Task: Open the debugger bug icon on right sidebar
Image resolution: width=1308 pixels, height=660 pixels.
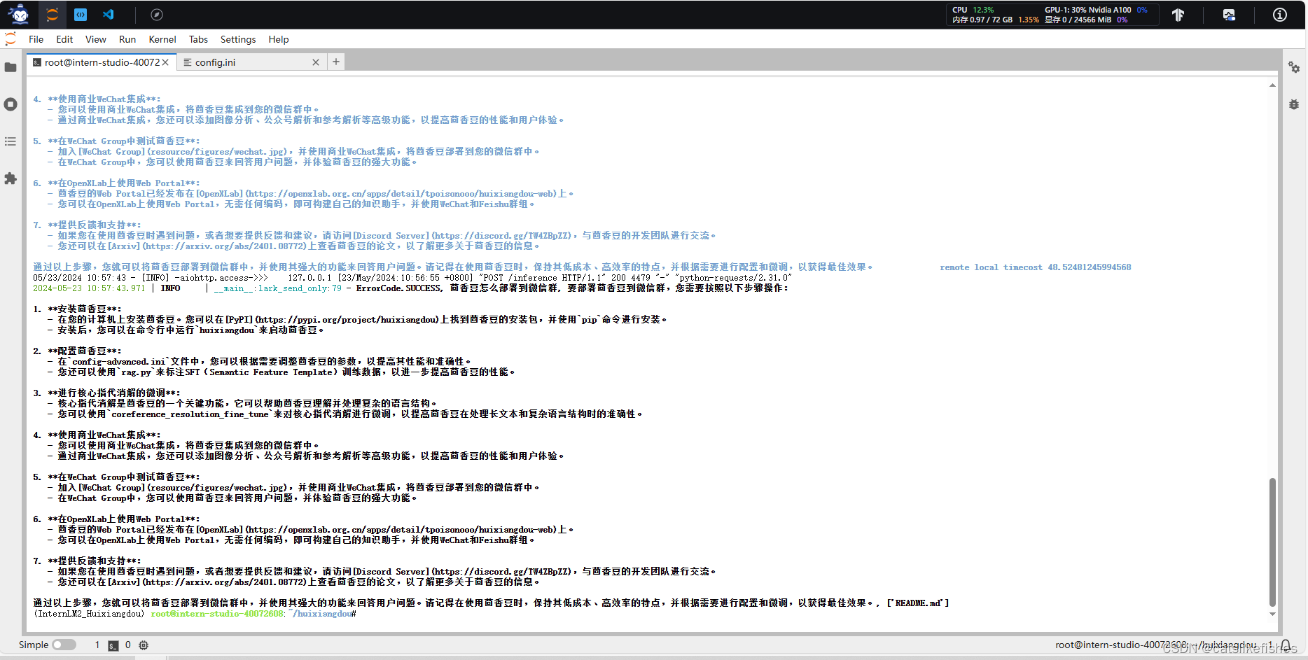Action: click(x=1294, y=104)
